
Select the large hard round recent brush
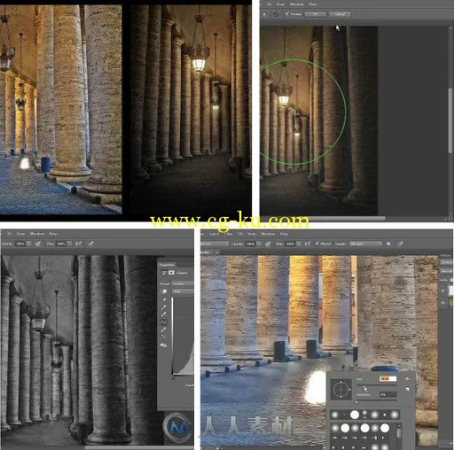[x=355, y=415]
